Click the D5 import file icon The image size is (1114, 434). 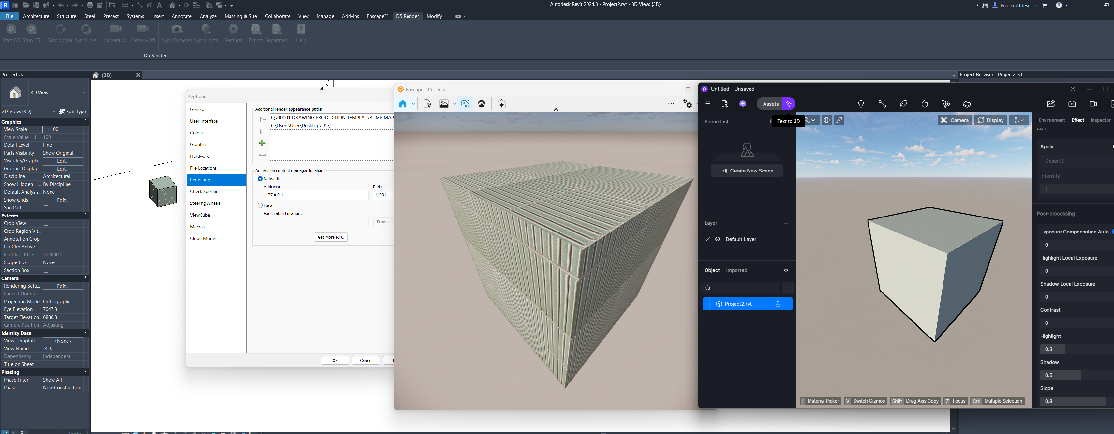(725, 104)
